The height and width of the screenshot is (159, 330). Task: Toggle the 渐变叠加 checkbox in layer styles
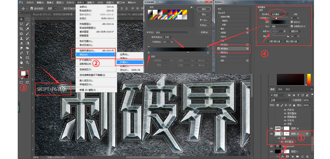click(x=219, y=48)
